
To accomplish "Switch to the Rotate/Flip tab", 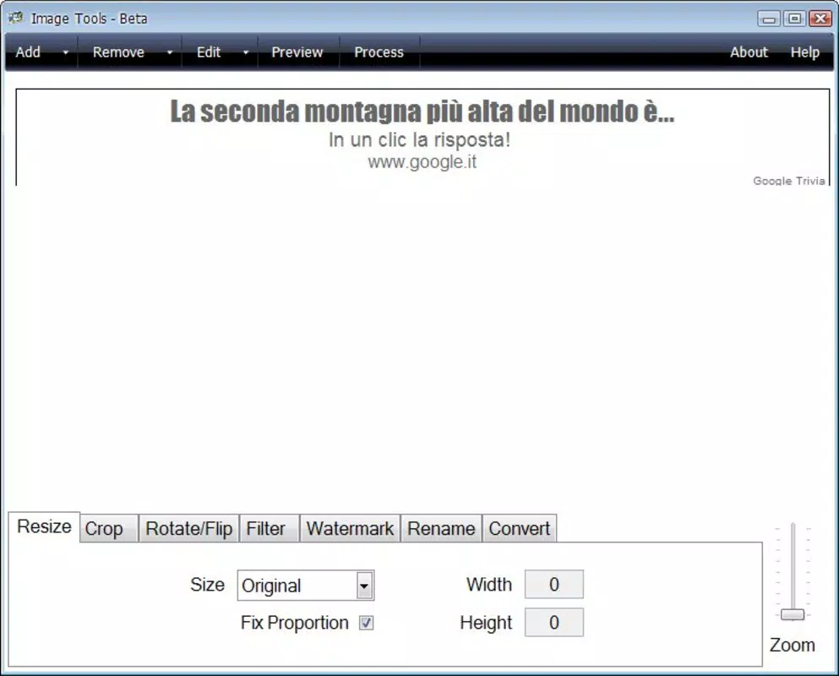I will pyautogui.click(x=189, y=529).
